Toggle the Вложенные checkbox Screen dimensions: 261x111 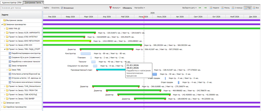coord(62,8)
